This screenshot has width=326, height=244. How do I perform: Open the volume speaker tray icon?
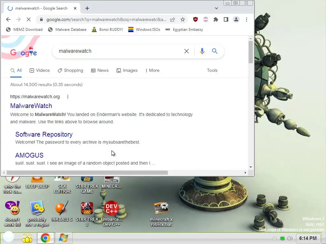[x=290, y=238]
